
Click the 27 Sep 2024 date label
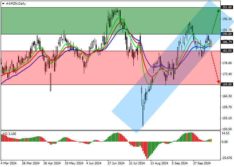coord(202,163)
